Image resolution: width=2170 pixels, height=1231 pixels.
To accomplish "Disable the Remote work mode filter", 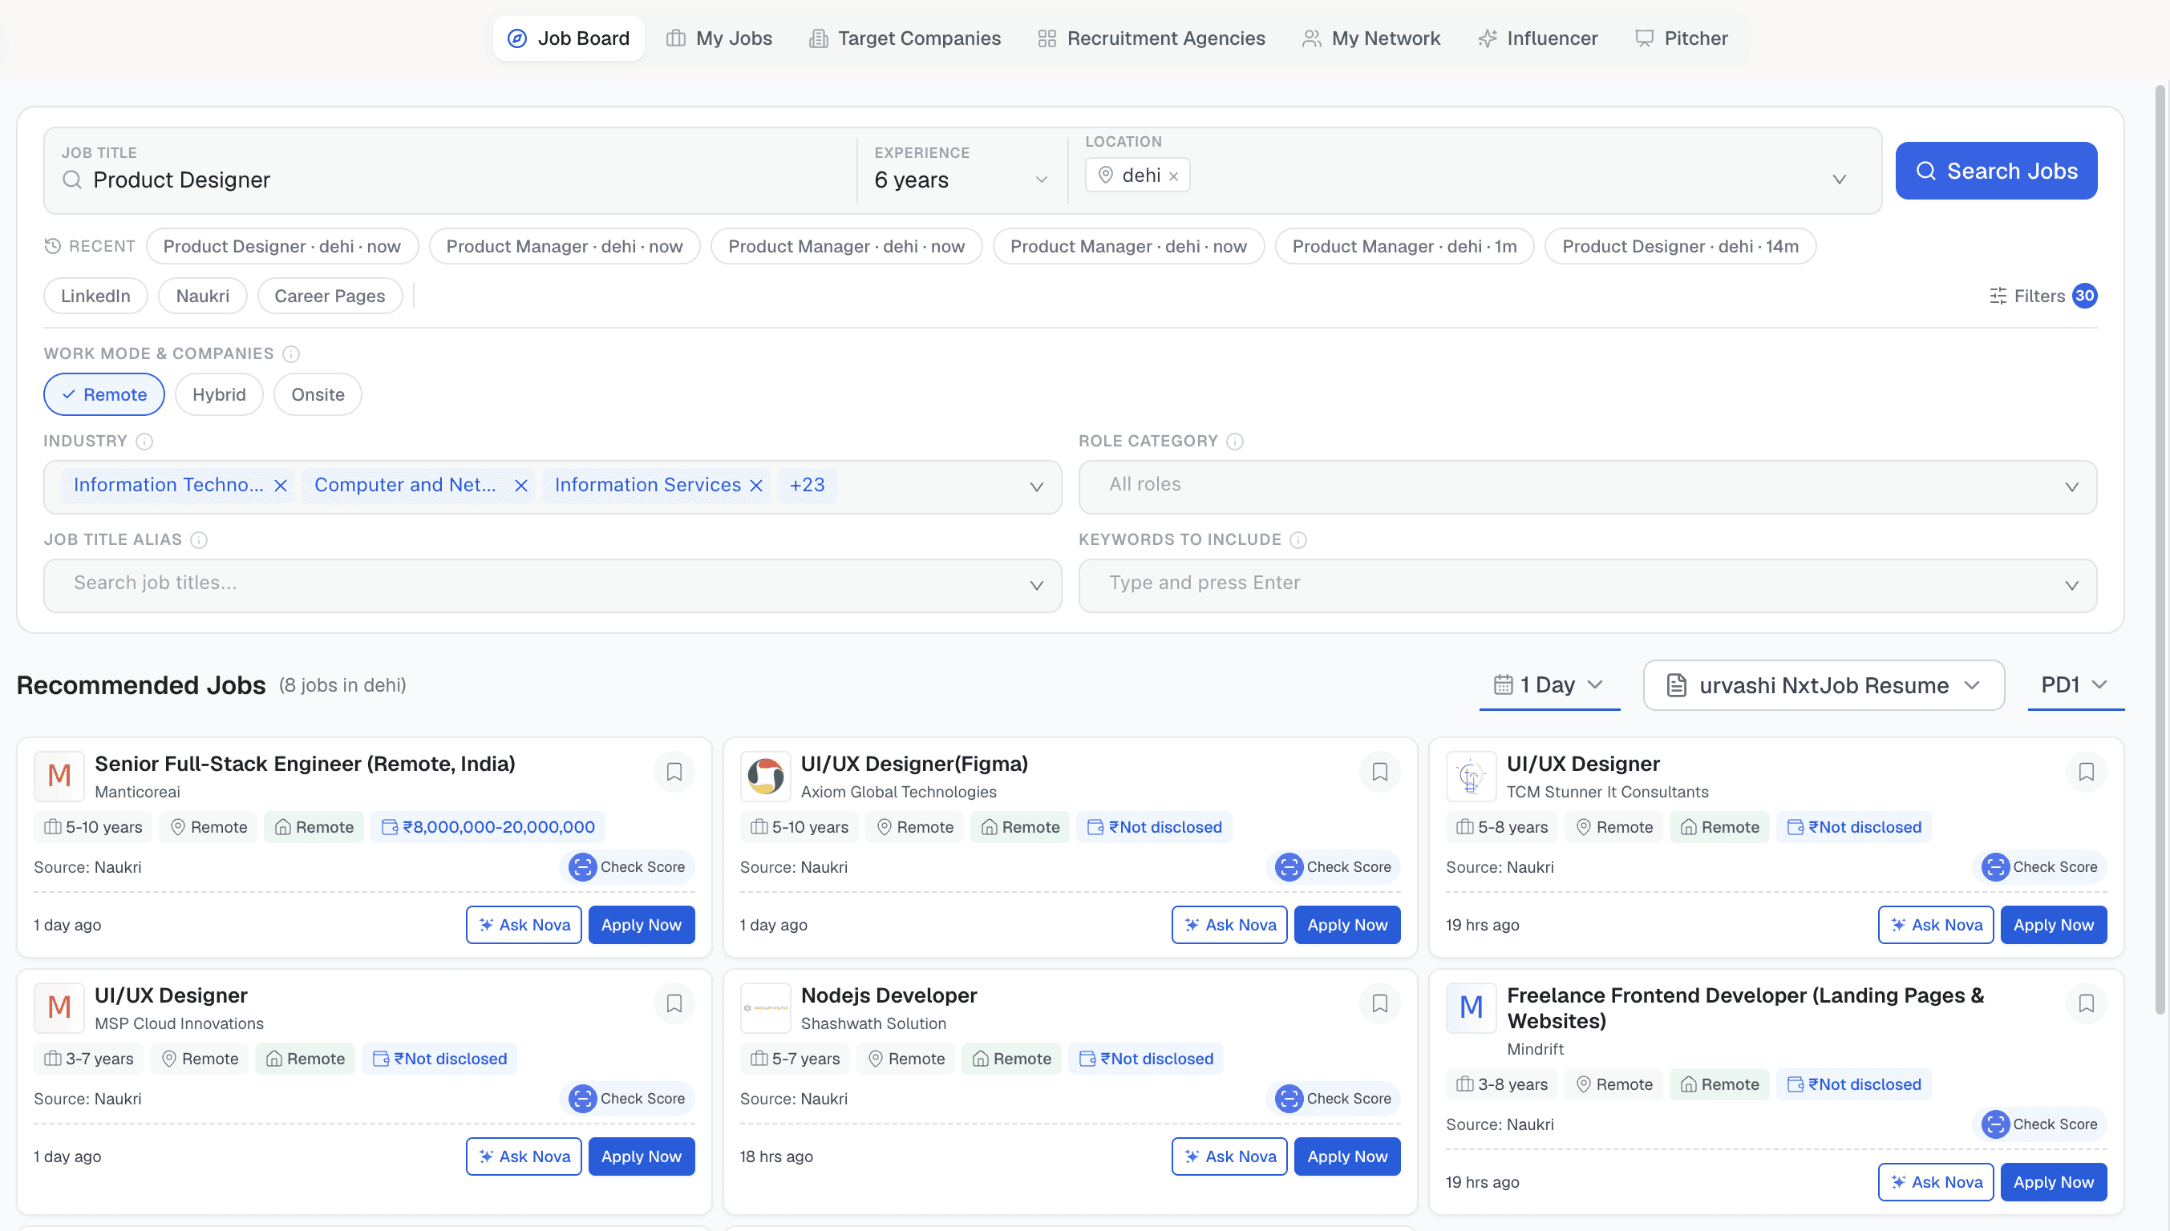I will click(104, 395).
